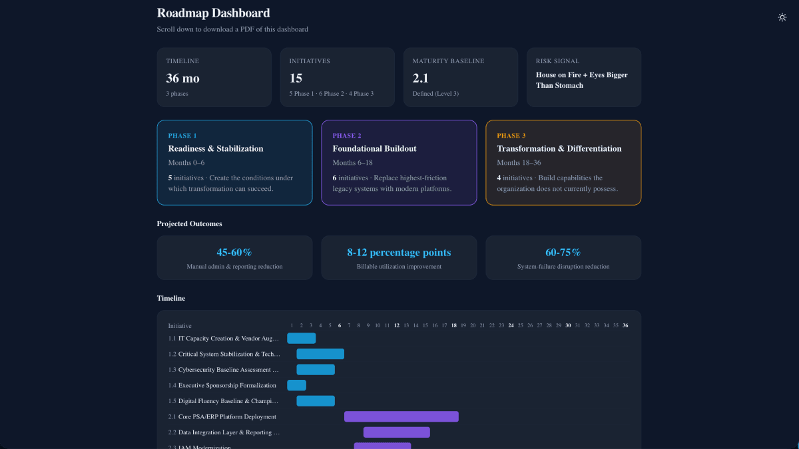Click the Risk Signal House on Fire text

pos(582,80)
